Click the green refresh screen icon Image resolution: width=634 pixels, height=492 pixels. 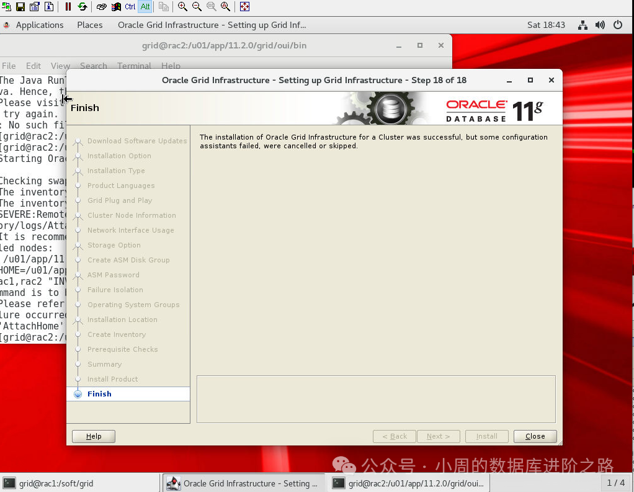[83, 6]
